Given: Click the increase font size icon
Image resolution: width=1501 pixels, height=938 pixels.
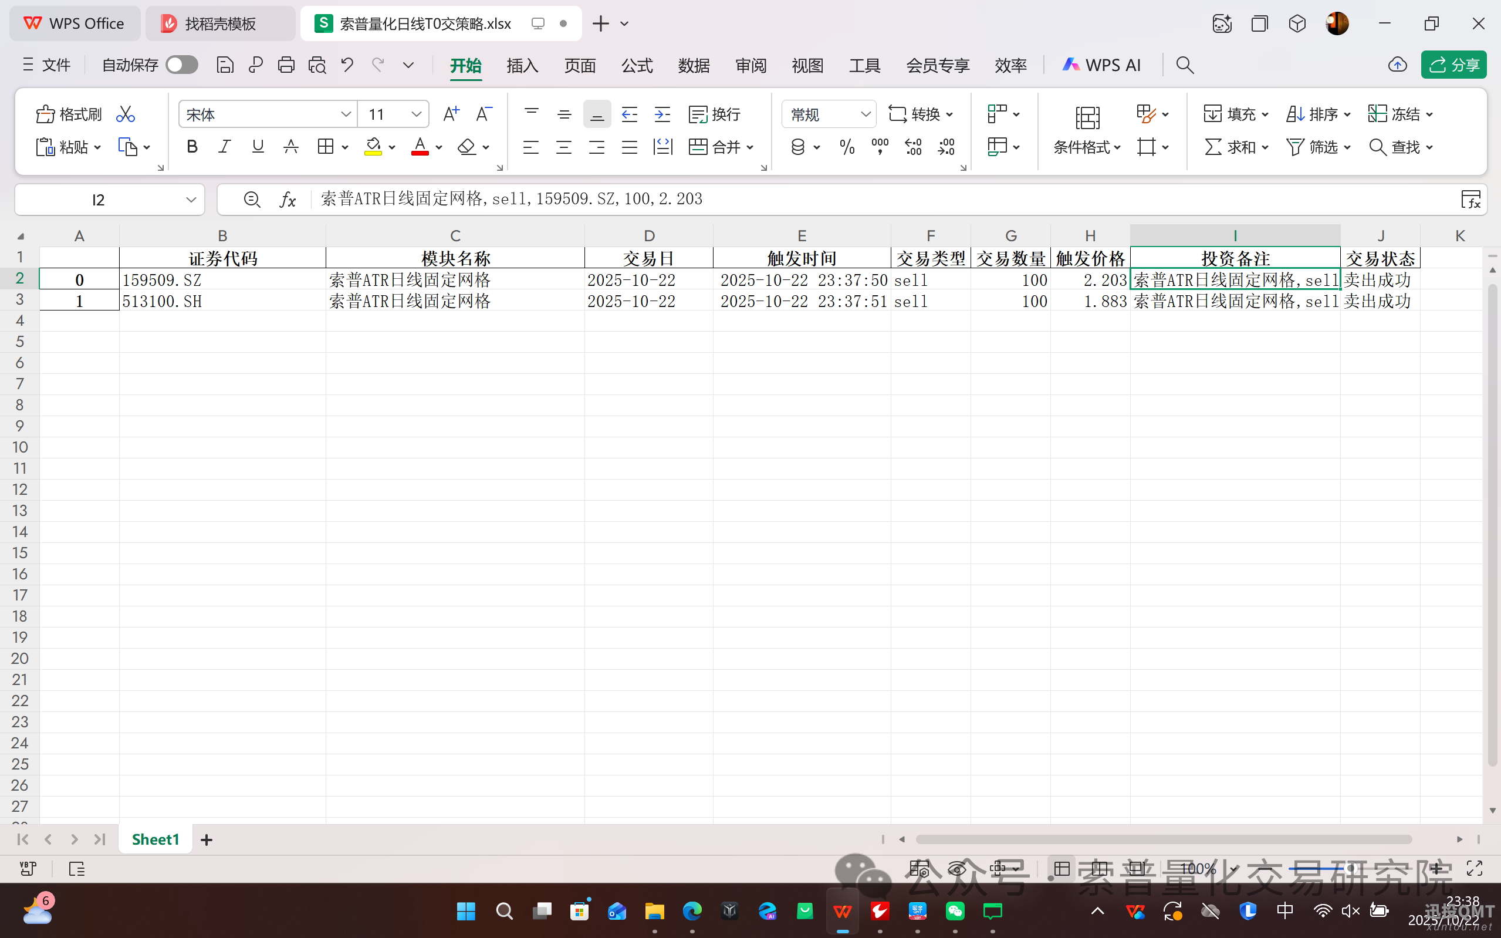Looking at the screenshot, I should pyautogui.click(x=451, y=114).
